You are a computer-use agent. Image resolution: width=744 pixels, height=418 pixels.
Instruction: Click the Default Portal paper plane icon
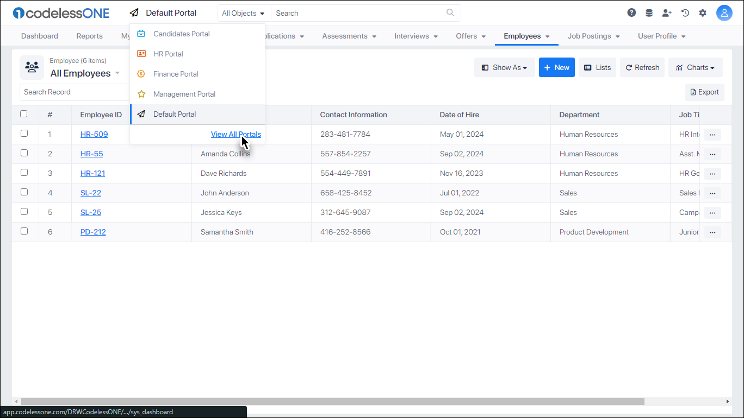(141, 114)
